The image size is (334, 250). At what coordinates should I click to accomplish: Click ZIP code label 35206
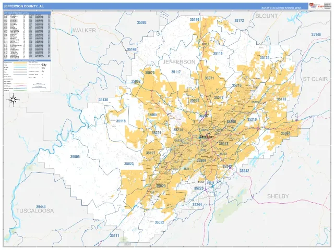click(x=231, y=121)
